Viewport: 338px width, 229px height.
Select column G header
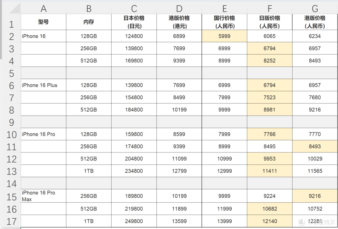(x=315, y=8)
